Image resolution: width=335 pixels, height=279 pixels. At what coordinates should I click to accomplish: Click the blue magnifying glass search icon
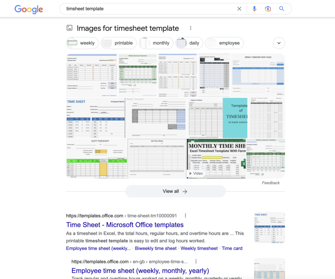tap(282, 9)
